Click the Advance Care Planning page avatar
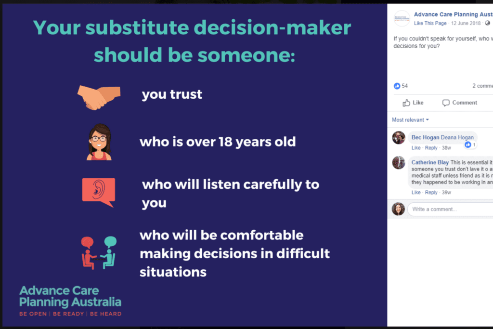This screenshot has height=329, width=493. (x=402, y=19)
